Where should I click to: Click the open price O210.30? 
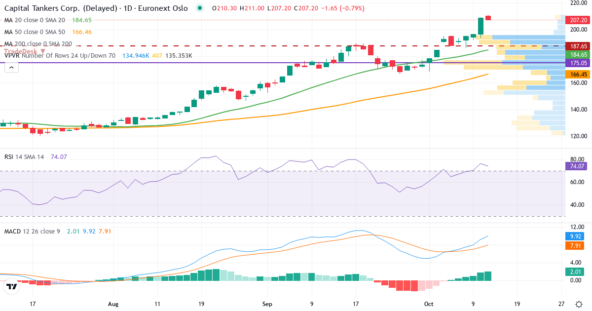pos(224,8)
